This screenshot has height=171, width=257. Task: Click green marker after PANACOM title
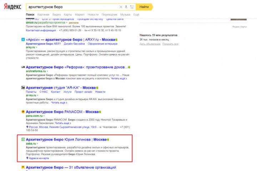[x=100, y=112]
